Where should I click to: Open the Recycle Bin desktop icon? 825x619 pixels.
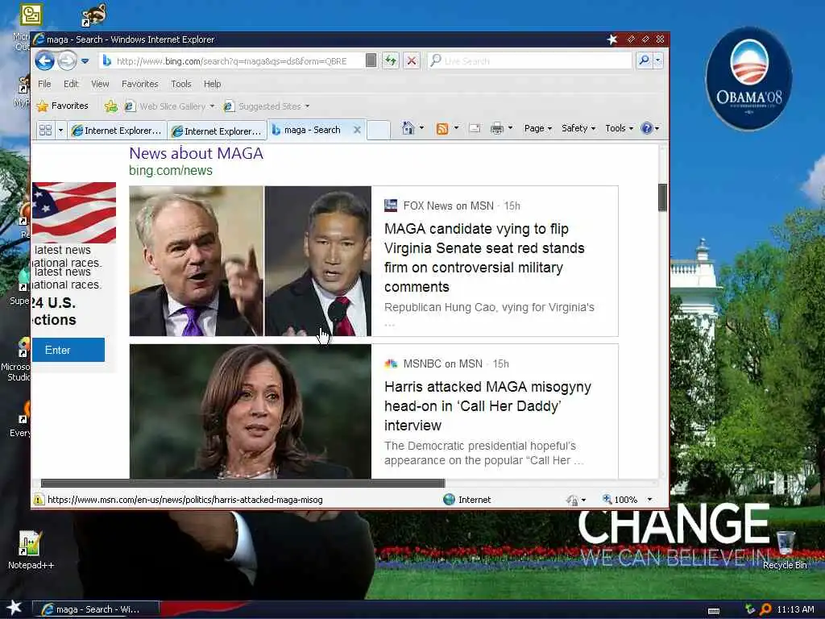click(785, 550)
